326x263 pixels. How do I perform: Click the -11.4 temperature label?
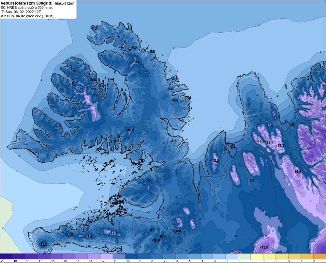[x=276, y=117]
